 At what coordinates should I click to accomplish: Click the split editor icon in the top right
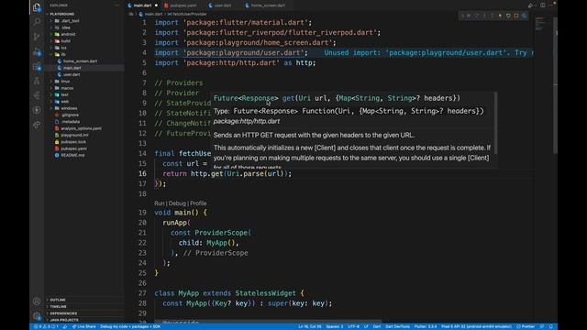(x=542, y=5)
